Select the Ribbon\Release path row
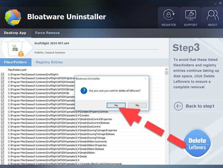223x168 pixels. pyautogui.click(x=56, y=149)
